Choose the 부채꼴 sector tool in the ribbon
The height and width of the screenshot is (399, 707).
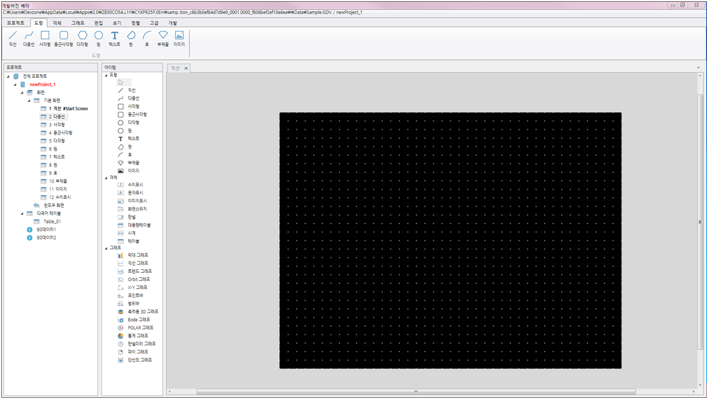pos(163,39)
